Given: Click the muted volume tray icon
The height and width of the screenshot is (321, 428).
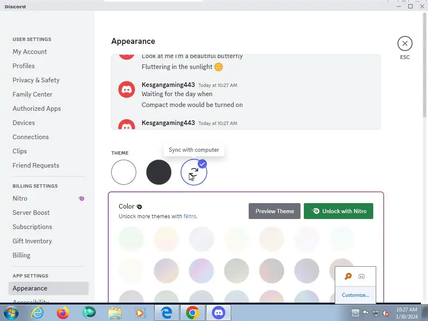Looking at the screenshot, I should (x=386, y=313).
